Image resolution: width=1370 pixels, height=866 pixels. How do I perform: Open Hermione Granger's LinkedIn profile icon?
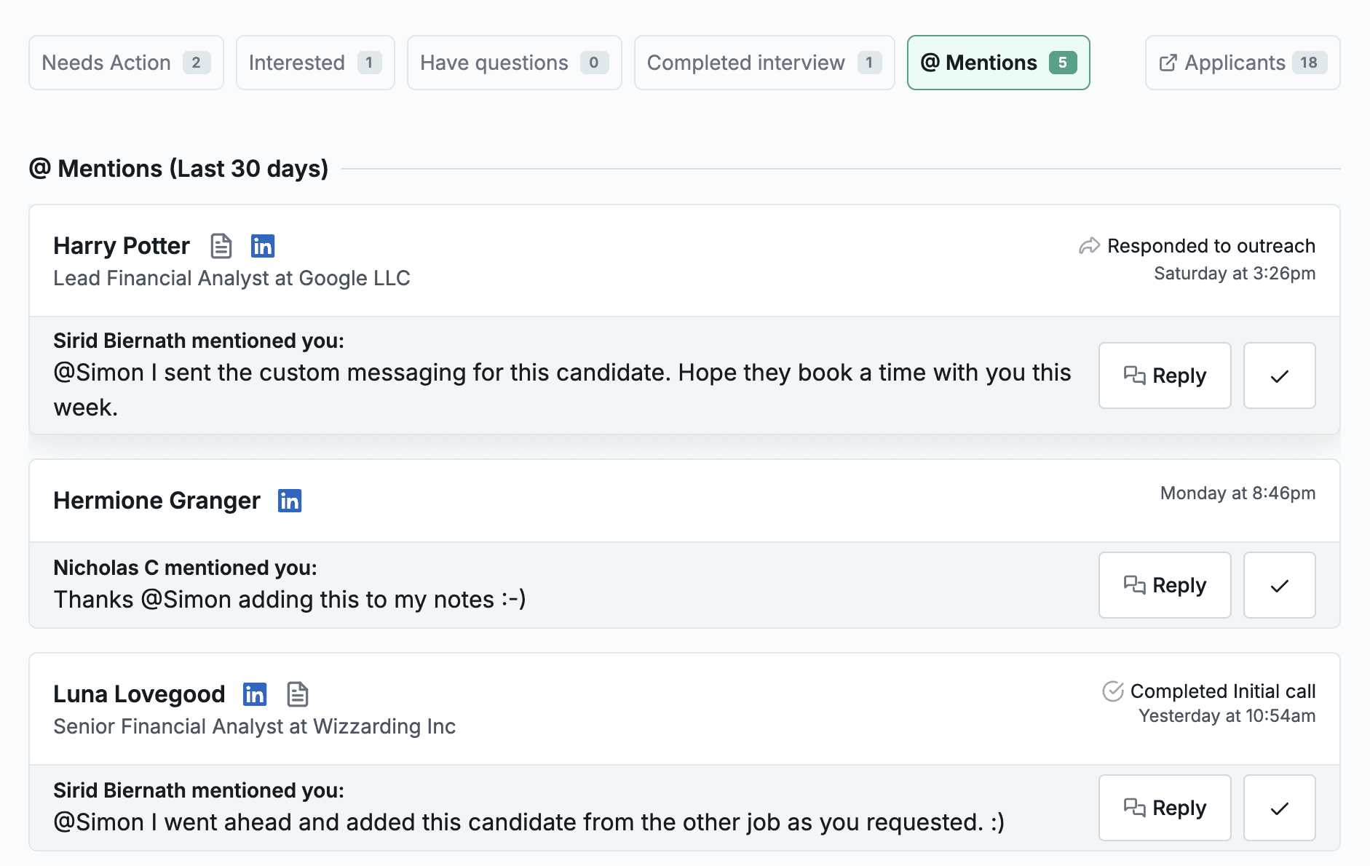(290, 501)
